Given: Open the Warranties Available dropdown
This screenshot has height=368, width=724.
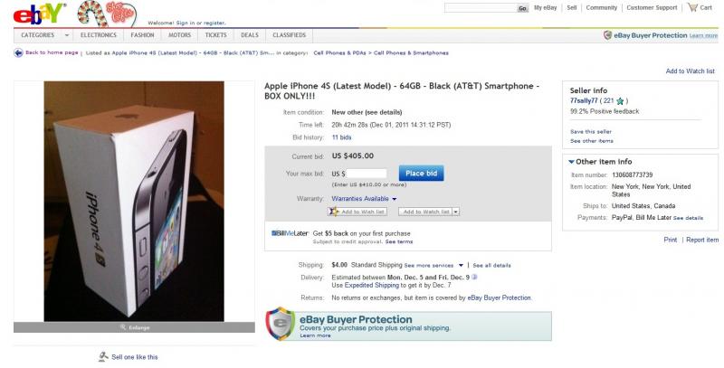Looking at the screenshot, I should click(x=364, y=199).
